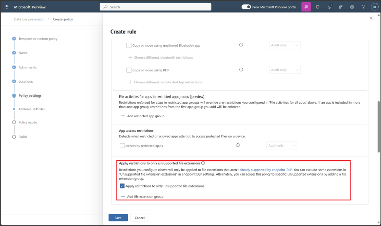Select the Policy settings step
This screenshot has height=226, width=381.
30,96
